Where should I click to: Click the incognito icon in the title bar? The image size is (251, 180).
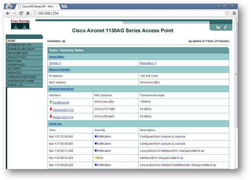pyautogui.click(x=9, y=6)
